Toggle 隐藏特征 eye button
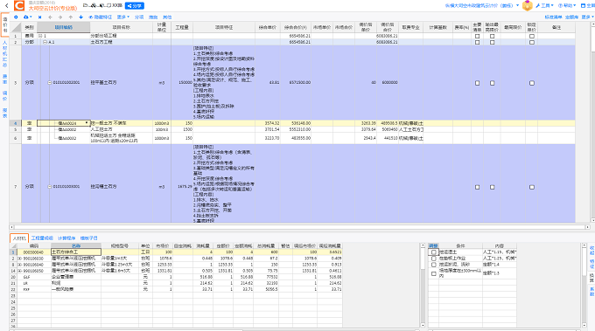This screenshot has height=331, width=595. click(101, 17)
